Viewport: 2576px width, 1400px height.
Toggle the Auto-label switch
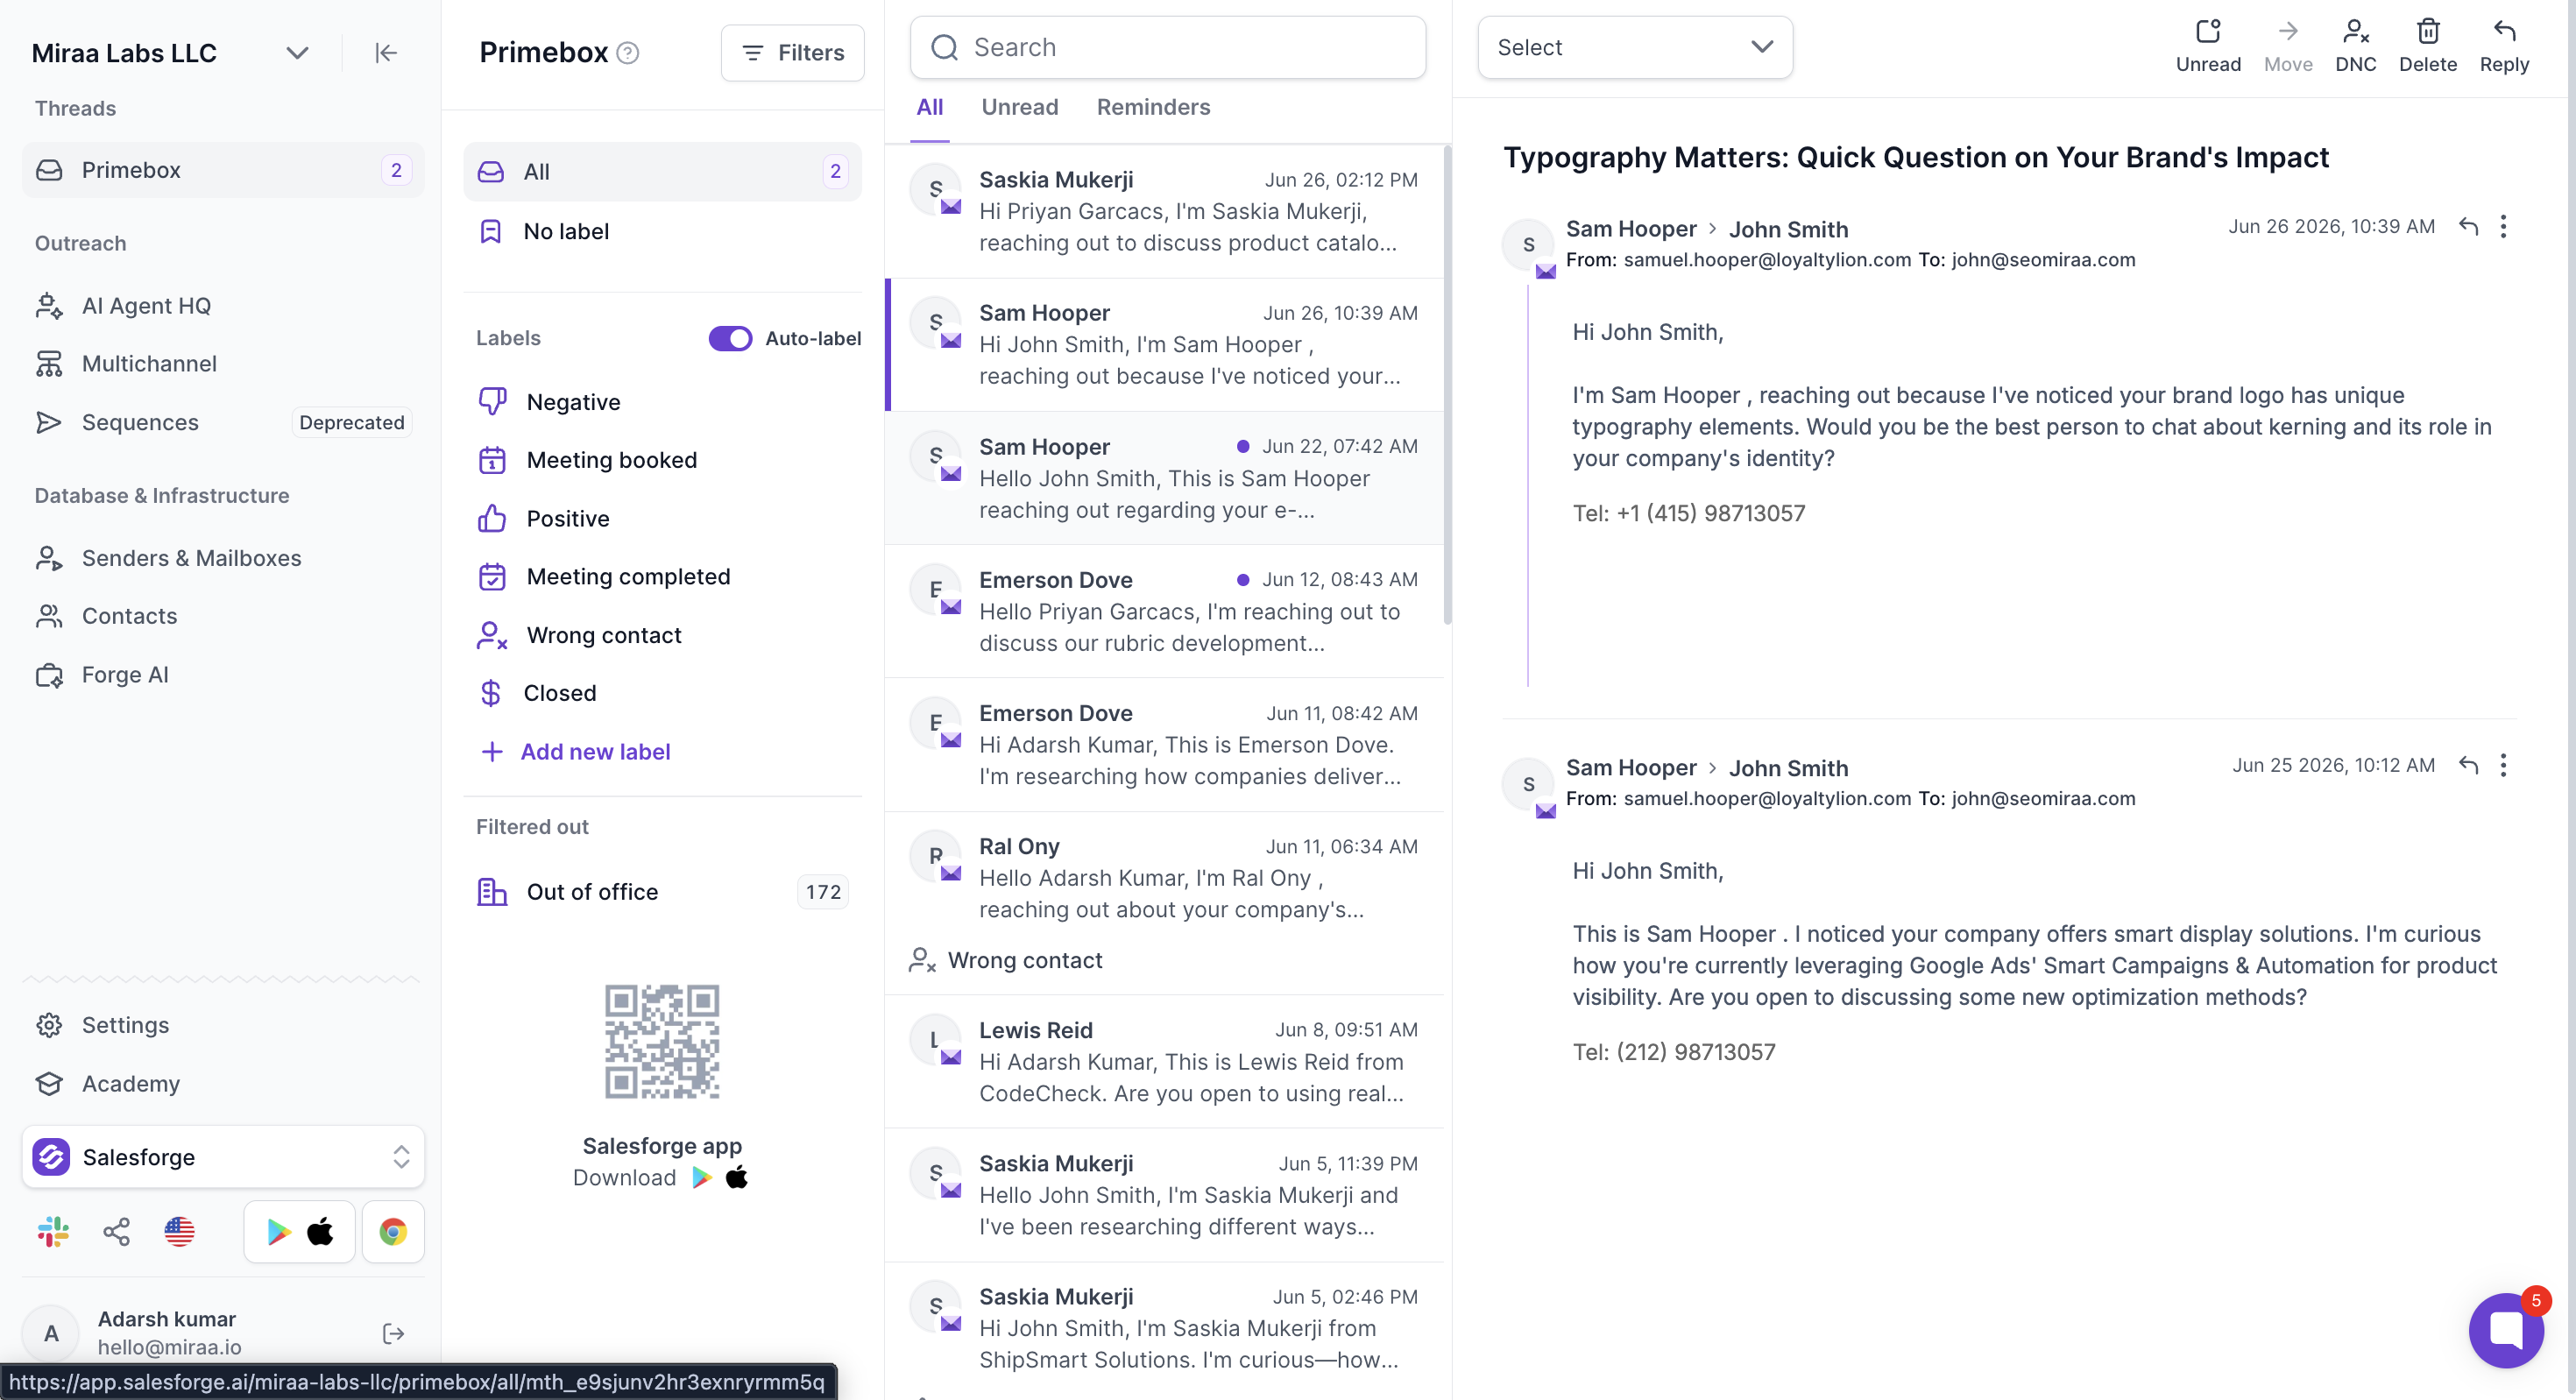[x=730, y=338]
